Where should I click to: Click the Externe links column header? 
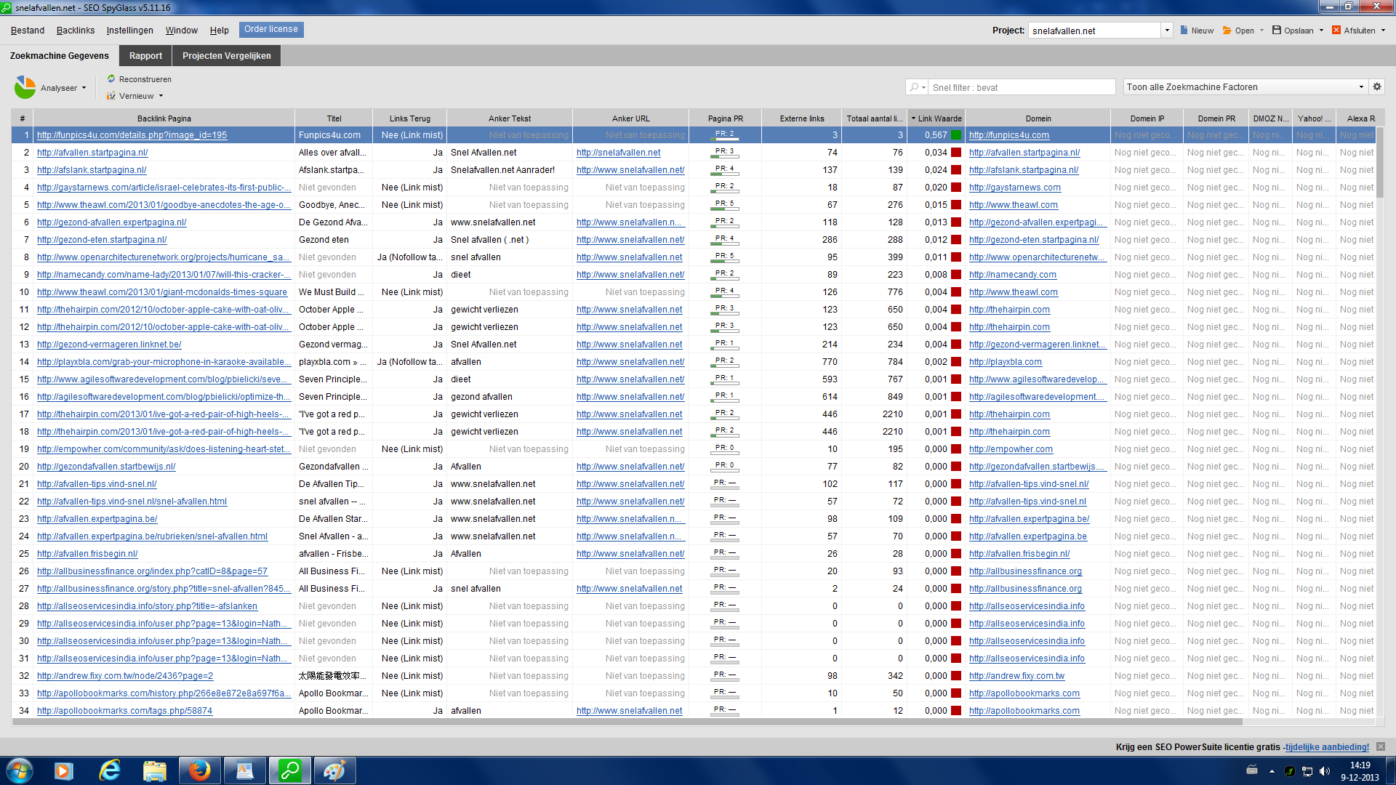(x=802, y=118)
